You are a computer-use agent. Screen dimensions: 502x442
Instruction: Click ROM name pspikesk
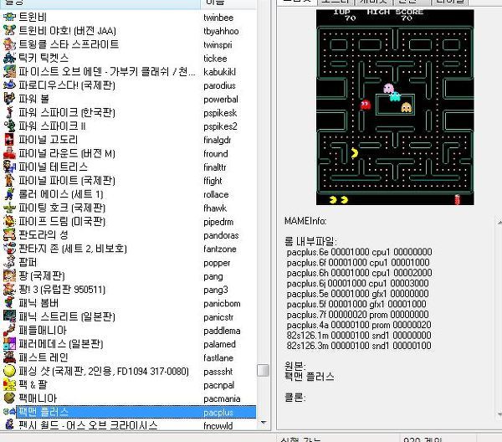click(x=220, y=113)
